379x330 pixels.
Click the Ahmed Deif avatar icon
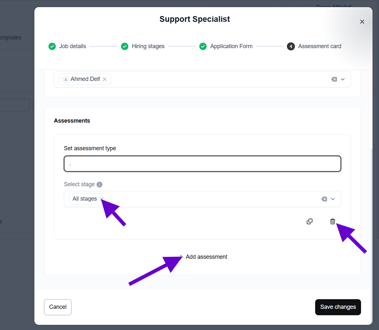pos(66,79)
